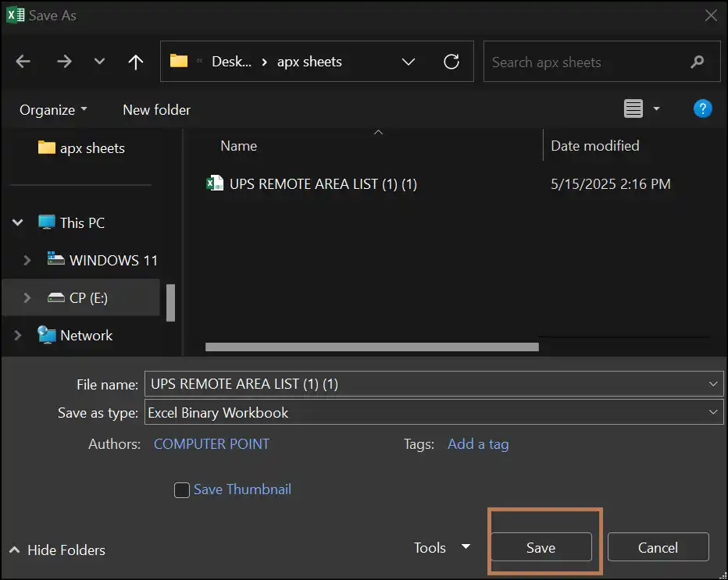Create a New folder
The image size is (728, 580).
(156, 110)
